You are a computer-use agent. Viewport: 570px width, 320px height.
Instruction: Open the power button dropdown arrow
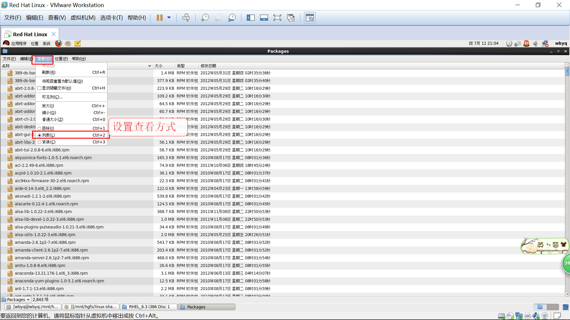(169, 18)
